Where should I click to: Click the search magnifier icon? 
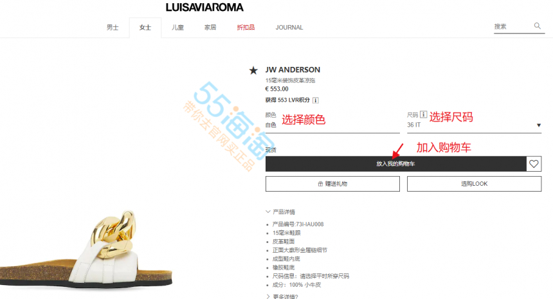tap(537, 26)
